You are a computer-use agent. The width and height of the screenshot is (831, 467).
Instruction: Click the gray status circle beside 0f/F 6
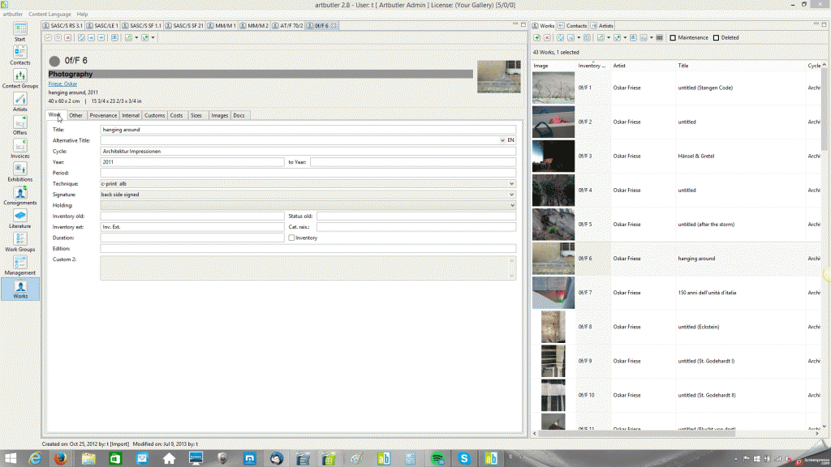[54, 62]
